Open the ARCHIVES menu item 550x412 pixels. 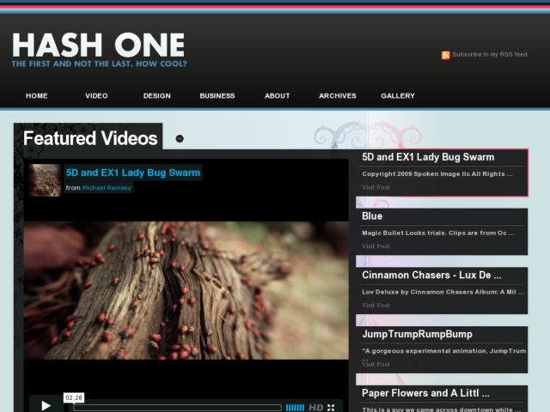(338, 95)
